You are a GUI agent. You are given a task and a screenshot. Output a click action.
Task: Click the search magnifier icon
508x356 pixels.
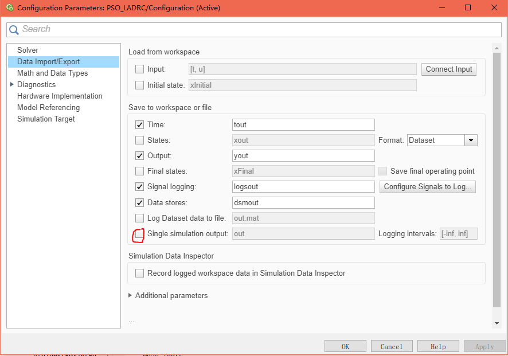pyautogui.click(x=14, y=30)
